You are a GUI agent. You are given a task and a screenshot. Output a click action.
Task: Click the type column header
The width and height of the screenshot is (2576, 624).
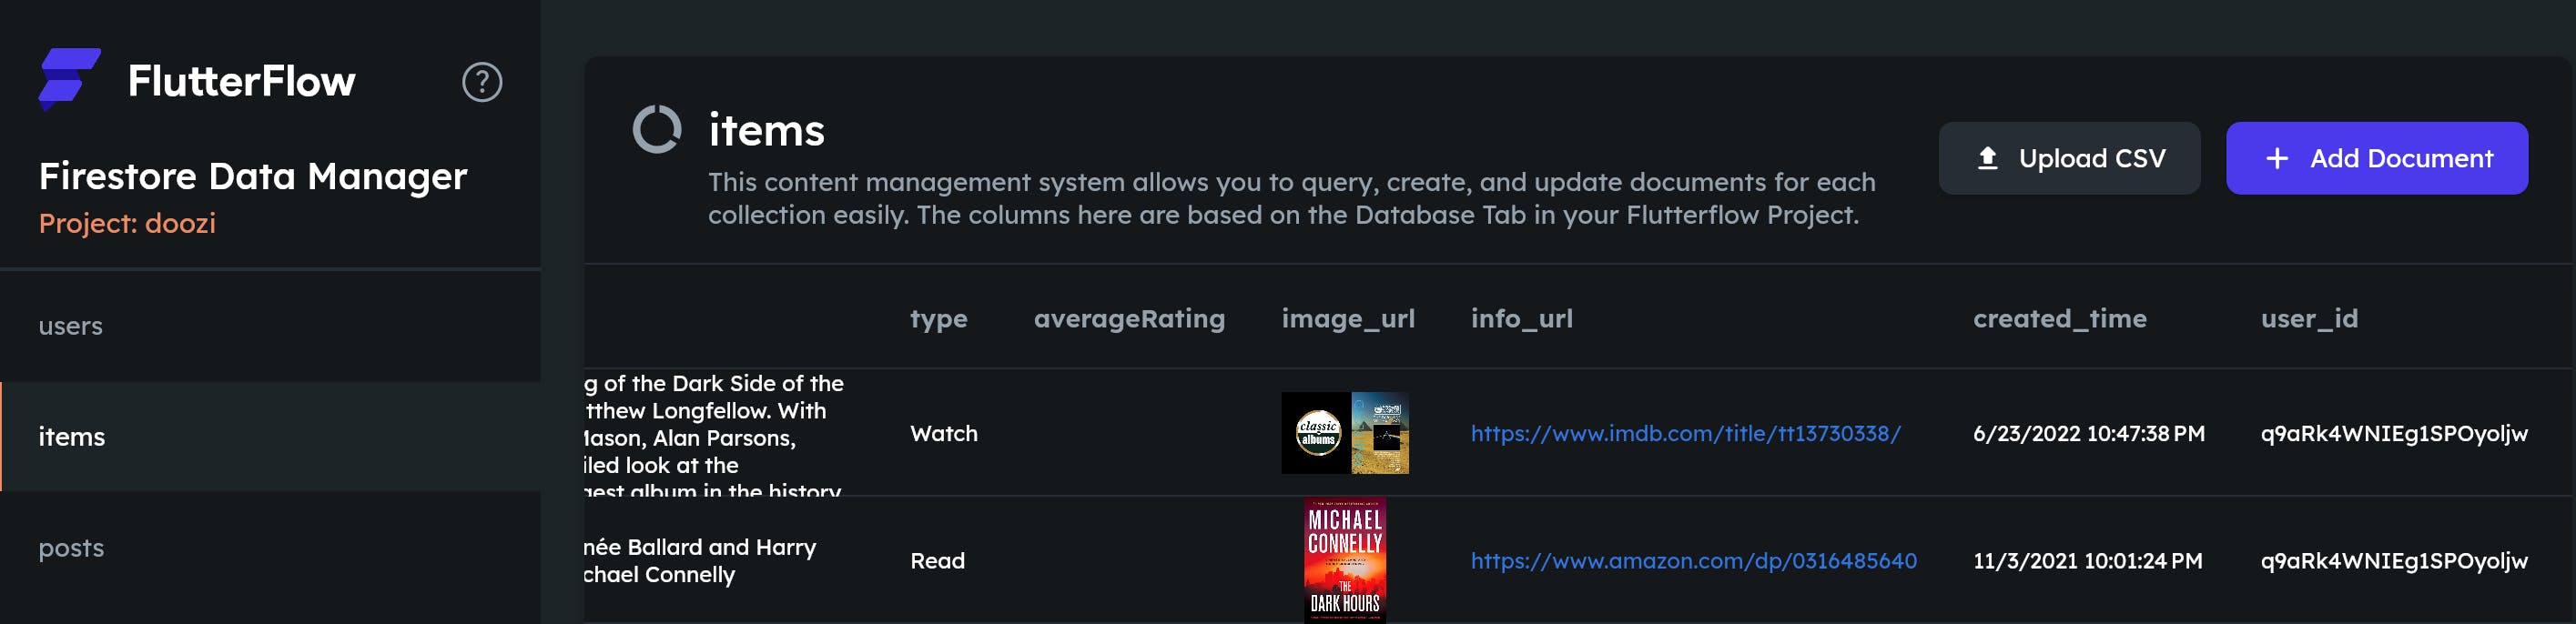pos(938,318)
